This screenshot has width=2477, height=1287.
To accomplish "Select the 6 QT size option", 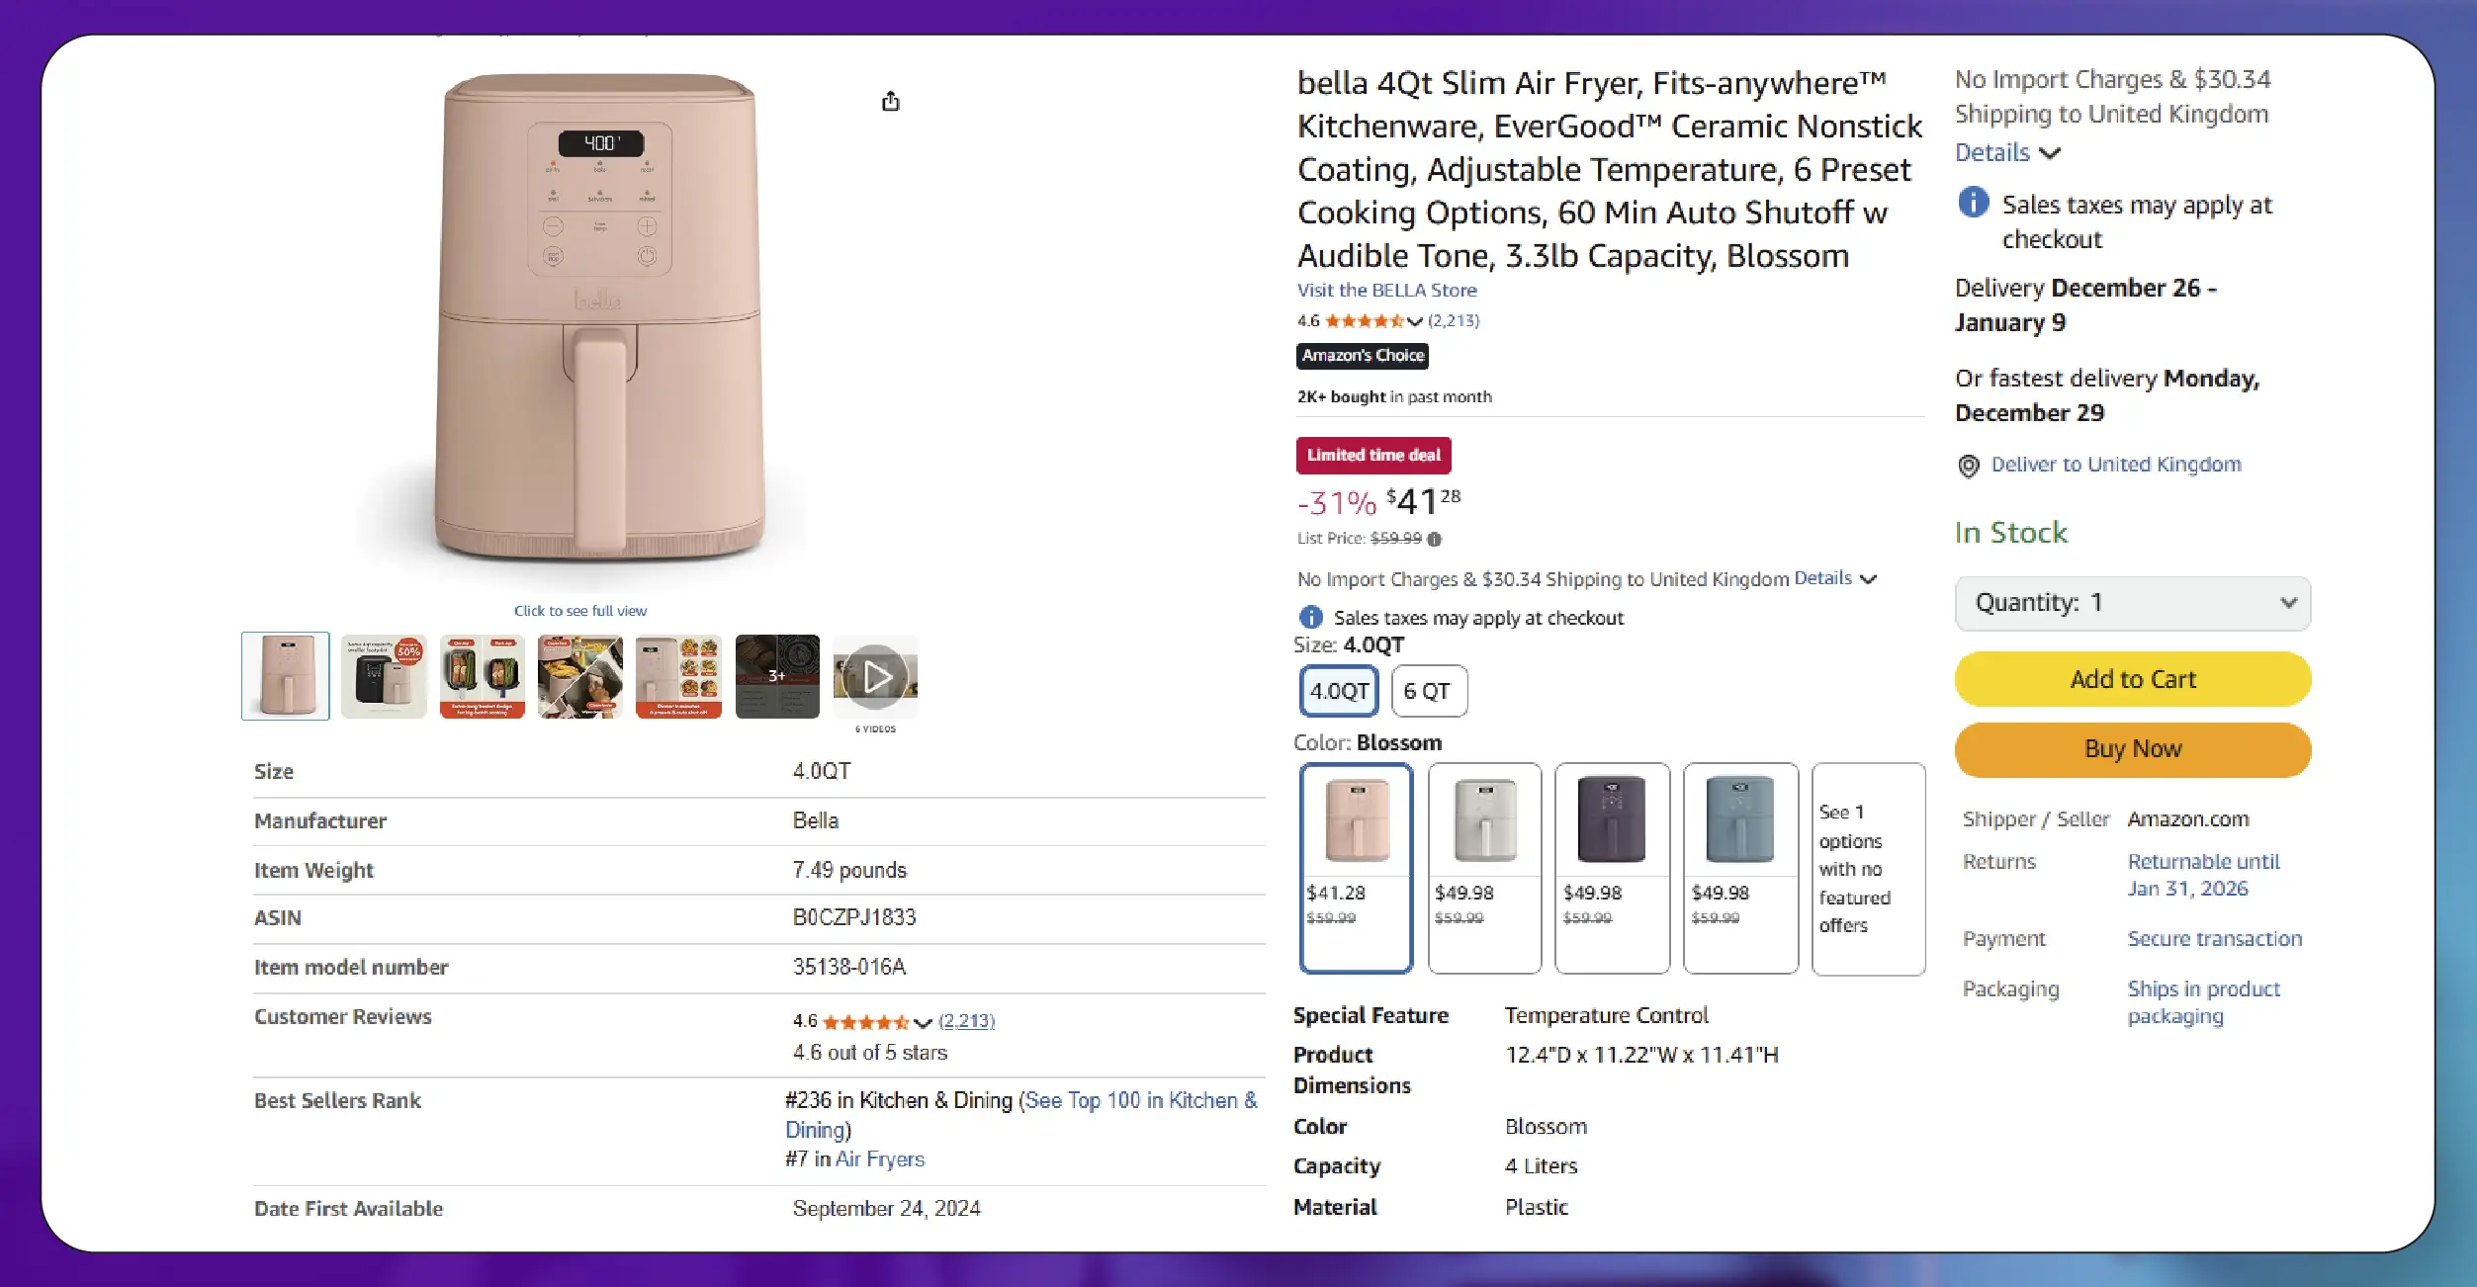I will (1428, 691).
